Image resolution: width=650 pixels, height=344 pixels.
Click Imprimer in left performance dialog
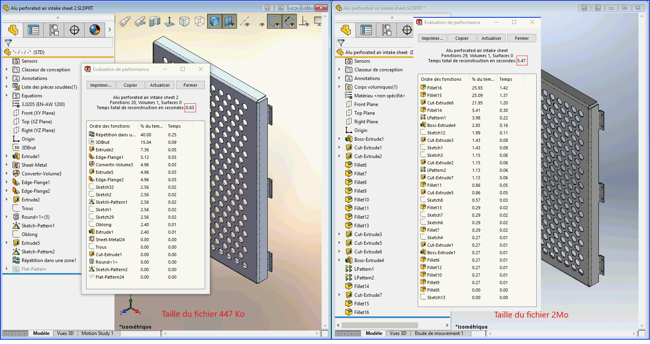coord(101,85)
